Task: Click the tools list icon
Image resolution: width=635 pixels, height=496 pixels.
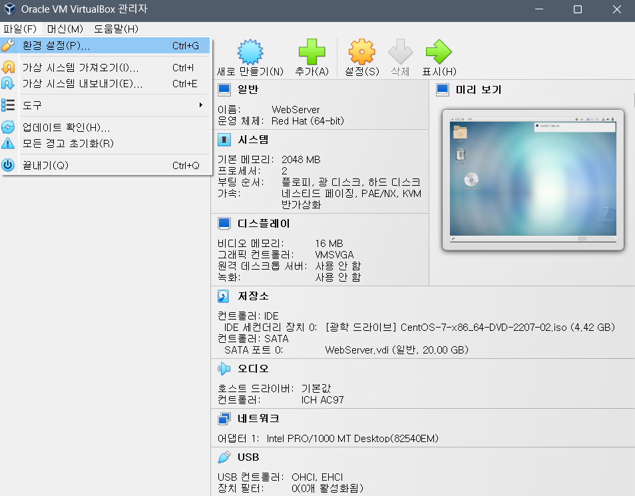Action: (8, 105)
